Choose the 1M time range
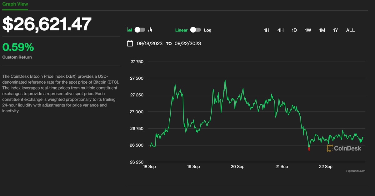This screenshot has width=375, height=196. 322,30
